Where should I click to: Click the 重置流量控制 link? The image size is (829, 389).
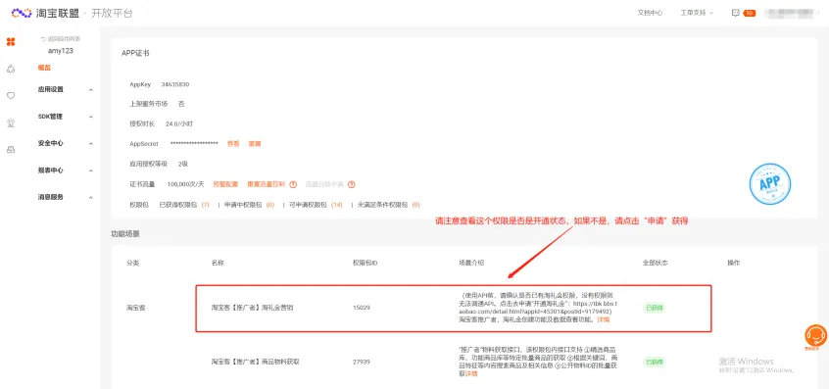tap(267, 184)
